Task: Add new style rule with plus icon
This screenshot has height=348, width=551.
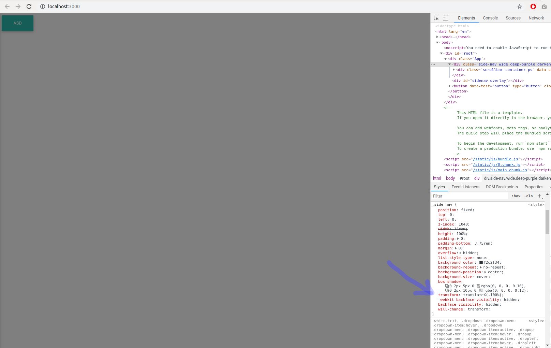Action: click(x=539, y=196)
